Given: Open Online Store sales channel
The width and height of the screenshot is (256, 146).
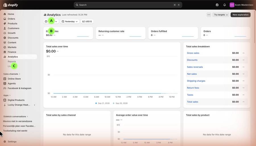Looking at the screenshot, I should (14, 79).
